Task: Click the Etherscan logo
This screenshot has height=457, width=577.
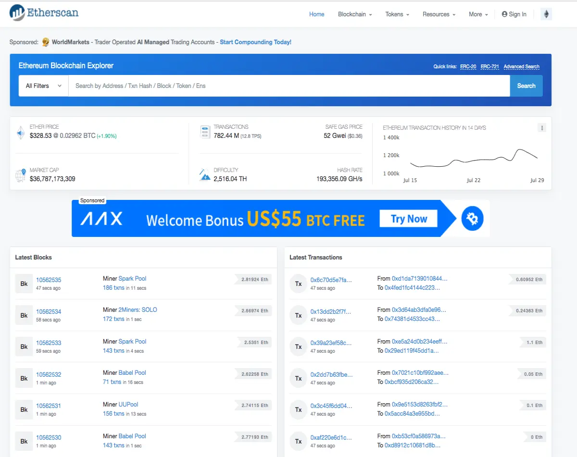Action: coord(44,12)
